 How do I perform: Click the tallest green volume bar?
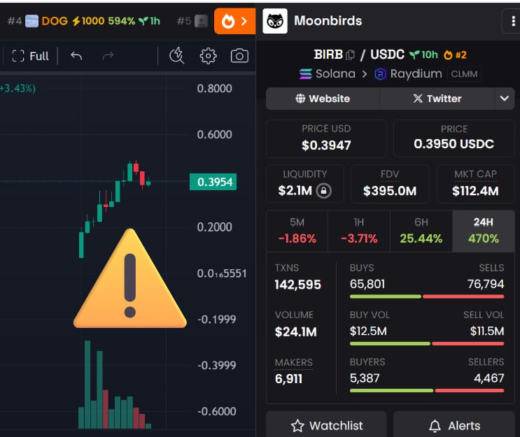tap(87, 385)
